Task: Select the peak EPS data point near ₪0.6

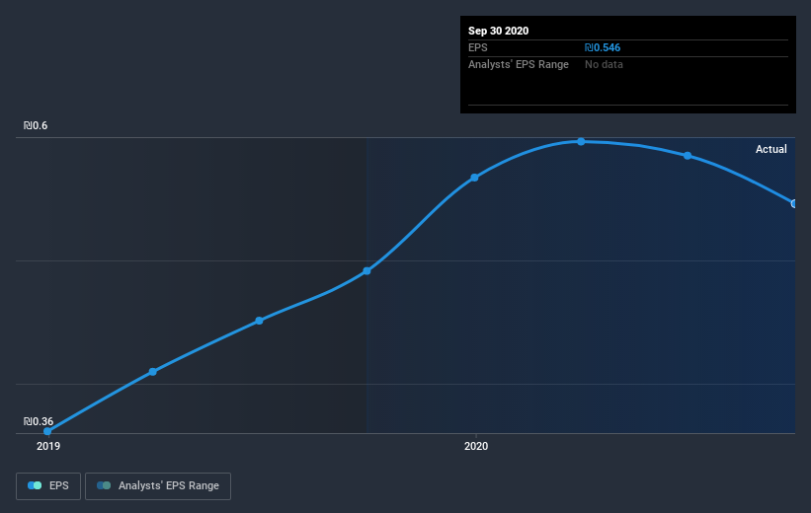Action: [x=581, y=141]
